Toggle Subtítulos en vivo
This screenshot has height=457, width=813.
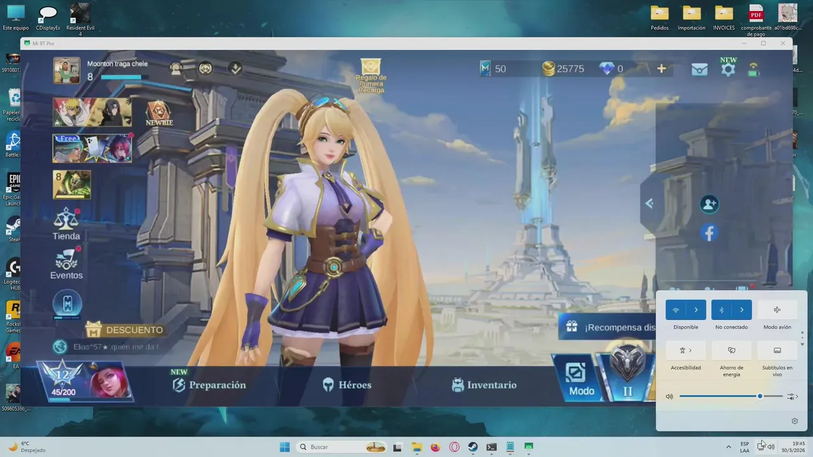[x=777, y=350]
